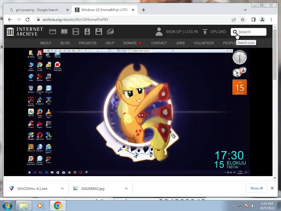Click the scrollbar up arrow
Screen dimensions: 281x211
pyautogui.click(x=275, y=27)
